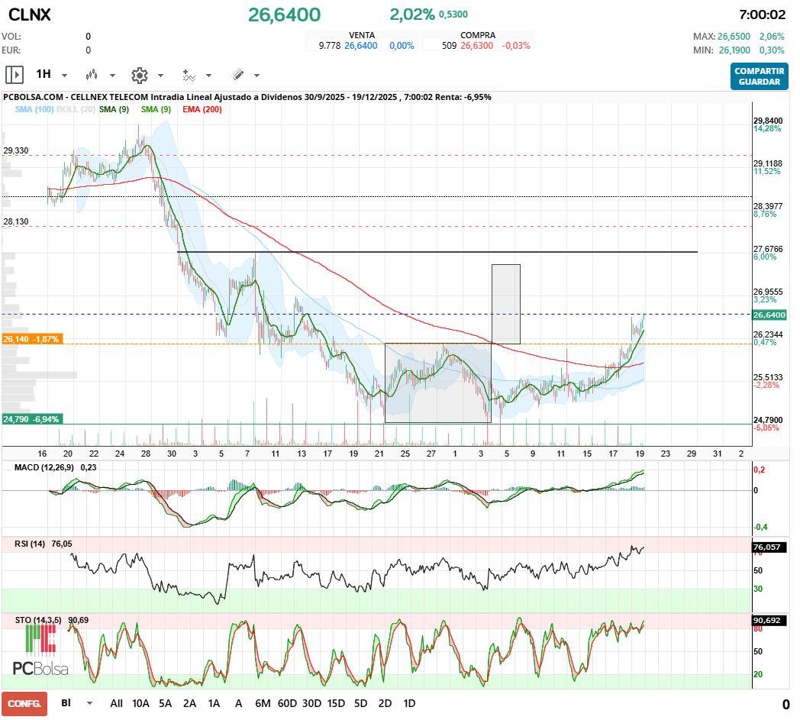The height and width of the screenshot is (720, 800).
Task: Click the COMPARTIR GUARDAR button
Action: (759, 76)
